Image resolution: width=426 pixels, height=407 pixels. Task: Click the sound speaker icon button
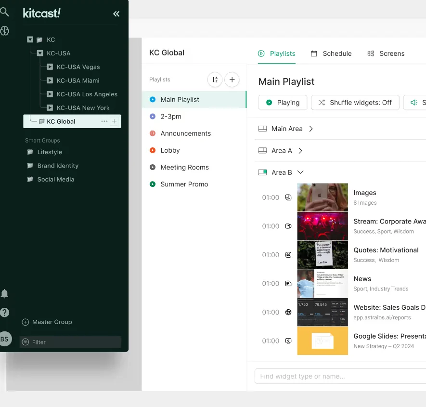tap(414, 103)
